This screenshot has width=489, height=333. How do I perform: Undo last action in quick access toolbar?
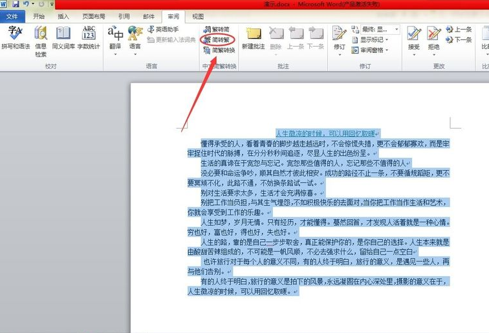(26, 4)
